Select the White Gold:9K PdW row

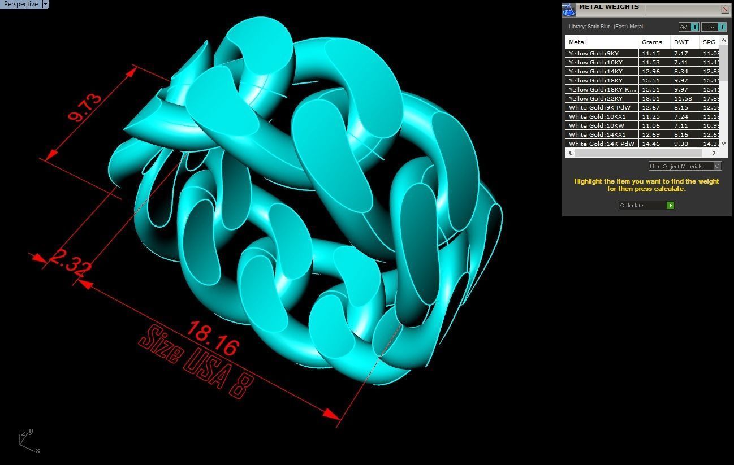pos(642,107)
